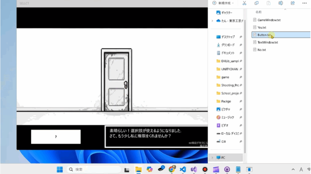The image size is (311, 174).
Task: Open Google Chrome from the taskbar
Action: [172, 169]
